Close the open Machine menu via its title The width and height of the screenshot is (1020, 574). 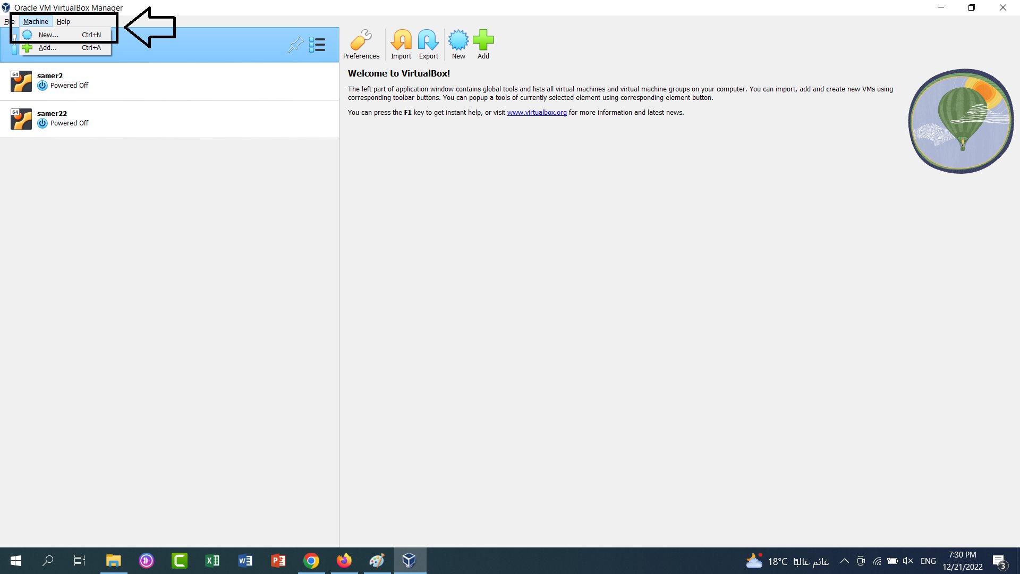(x=36, y=22)
